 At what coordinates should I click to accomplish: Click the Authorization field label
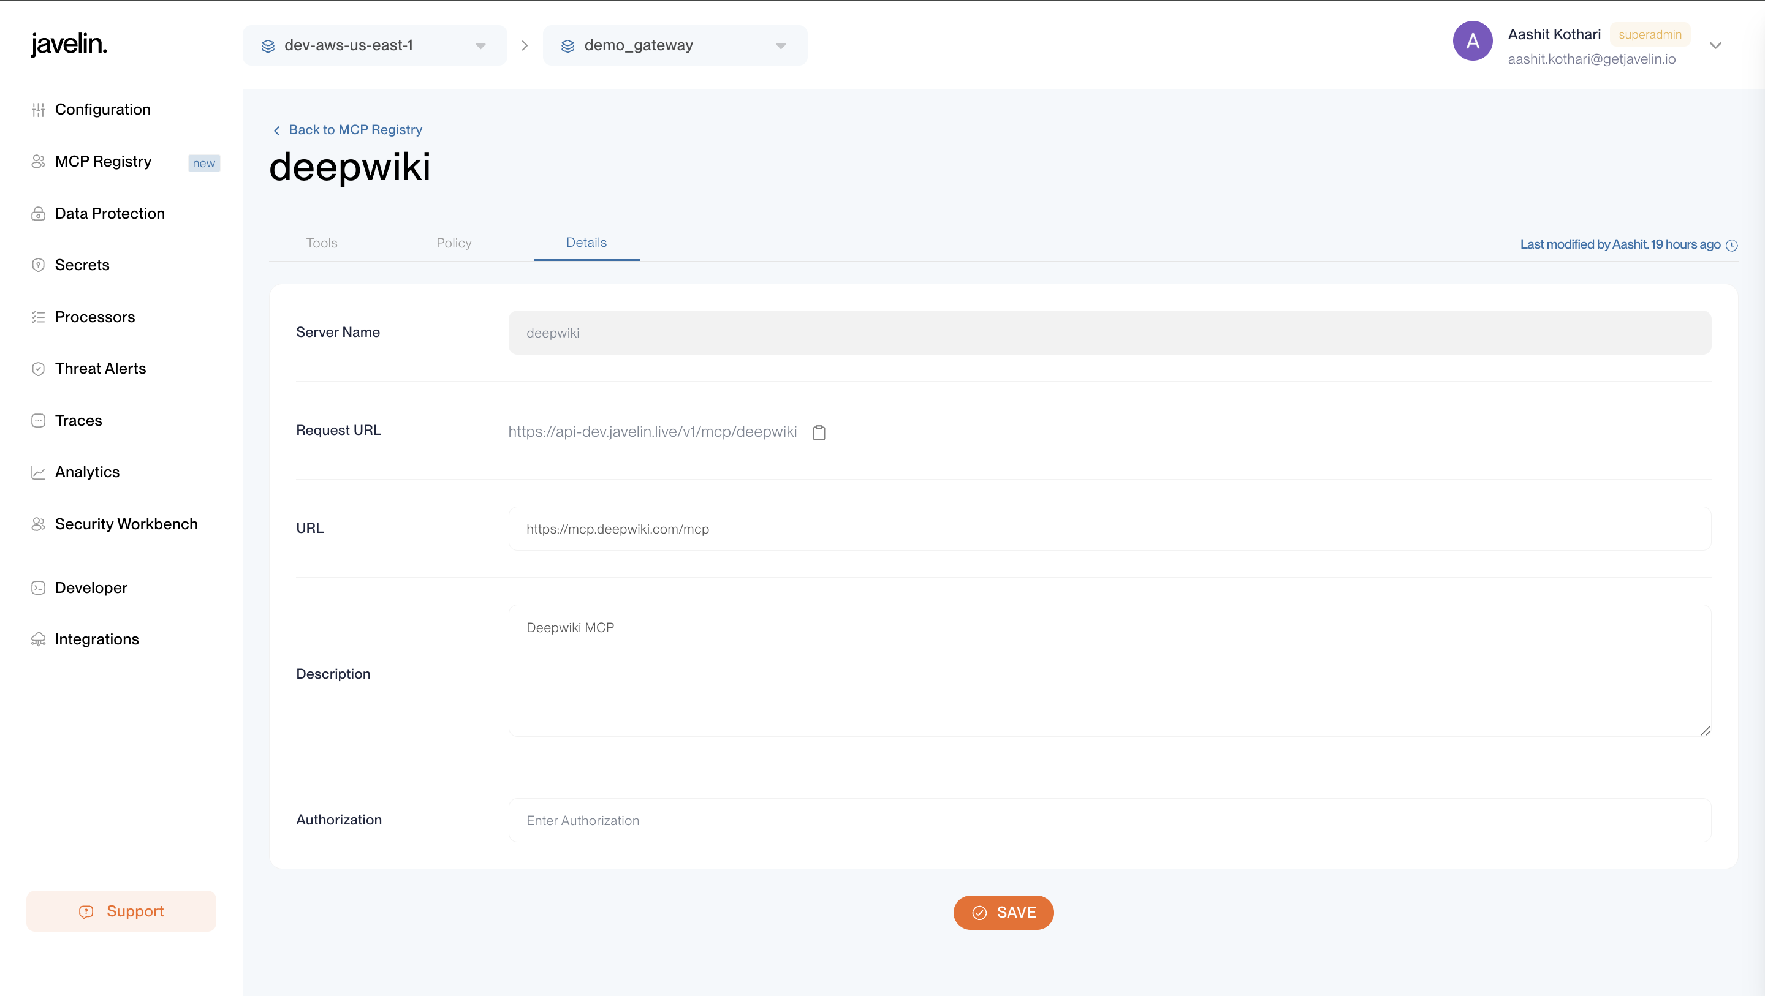tap(338, 820)
